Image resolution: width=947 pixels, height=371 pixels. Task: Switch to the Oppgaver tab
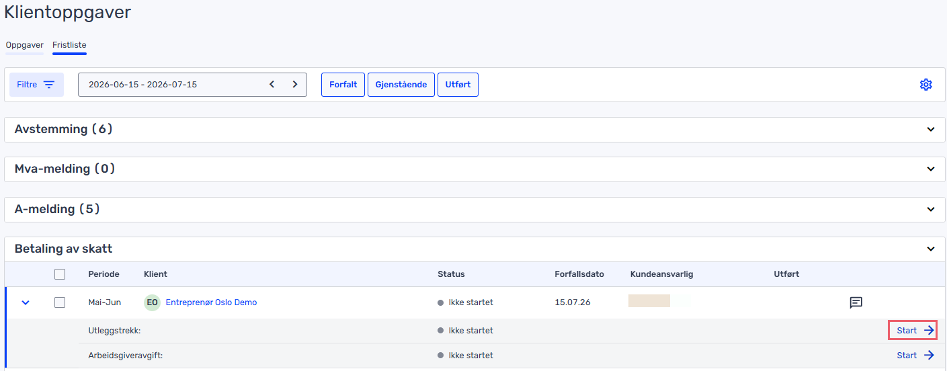point(24,45)
